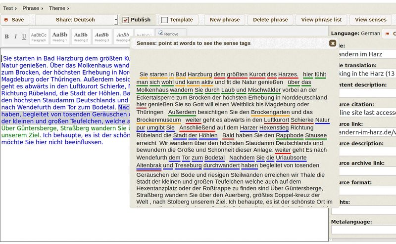
Task: Click the Bold formatting icon
Action: (x=6, y=37)
